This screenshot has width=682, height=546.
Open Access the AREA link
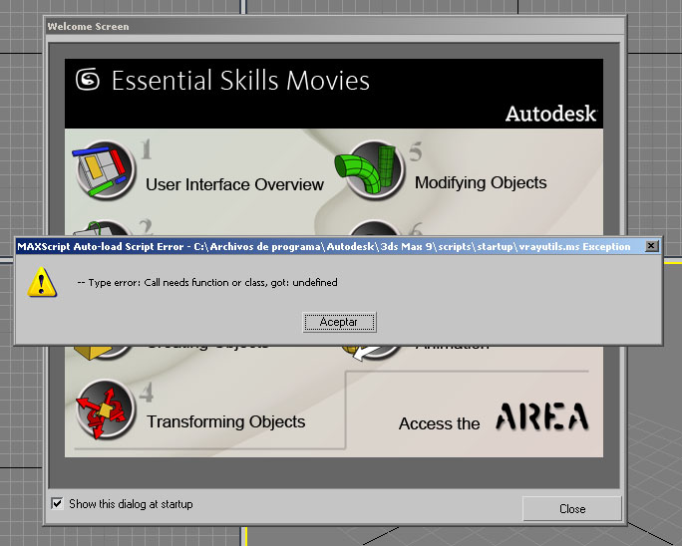click(x=494, y=417)
